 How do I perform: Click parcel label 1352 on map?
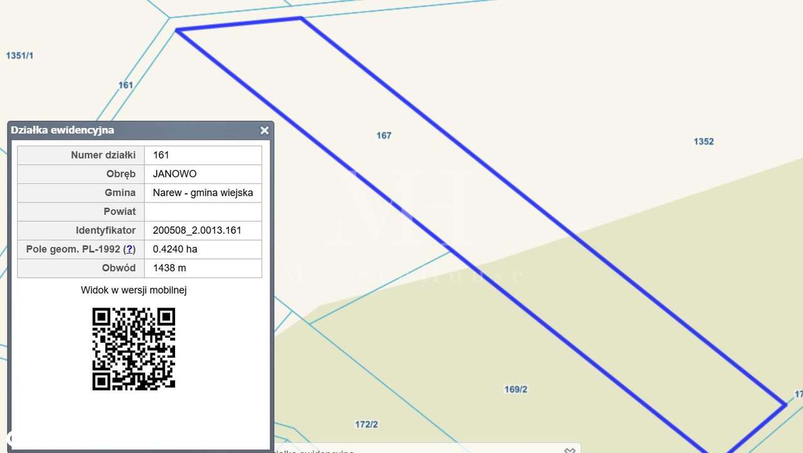(x=704, y=142)
